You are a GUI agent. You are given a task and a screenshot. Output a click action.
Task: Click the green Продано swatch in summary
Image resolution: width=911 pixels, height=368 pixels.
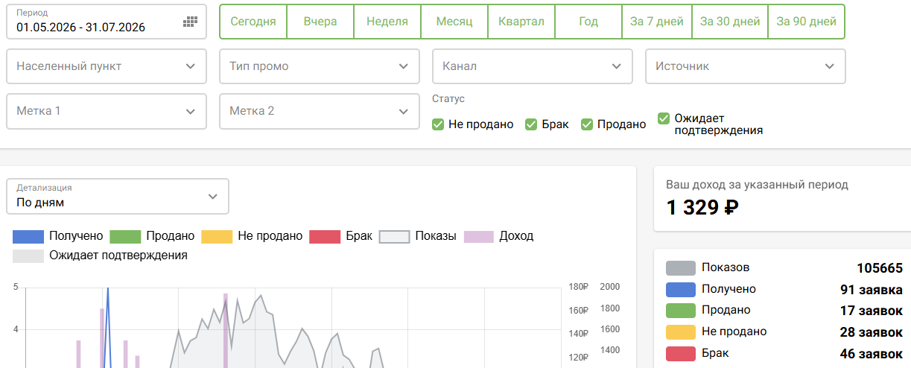coord(680,311)
